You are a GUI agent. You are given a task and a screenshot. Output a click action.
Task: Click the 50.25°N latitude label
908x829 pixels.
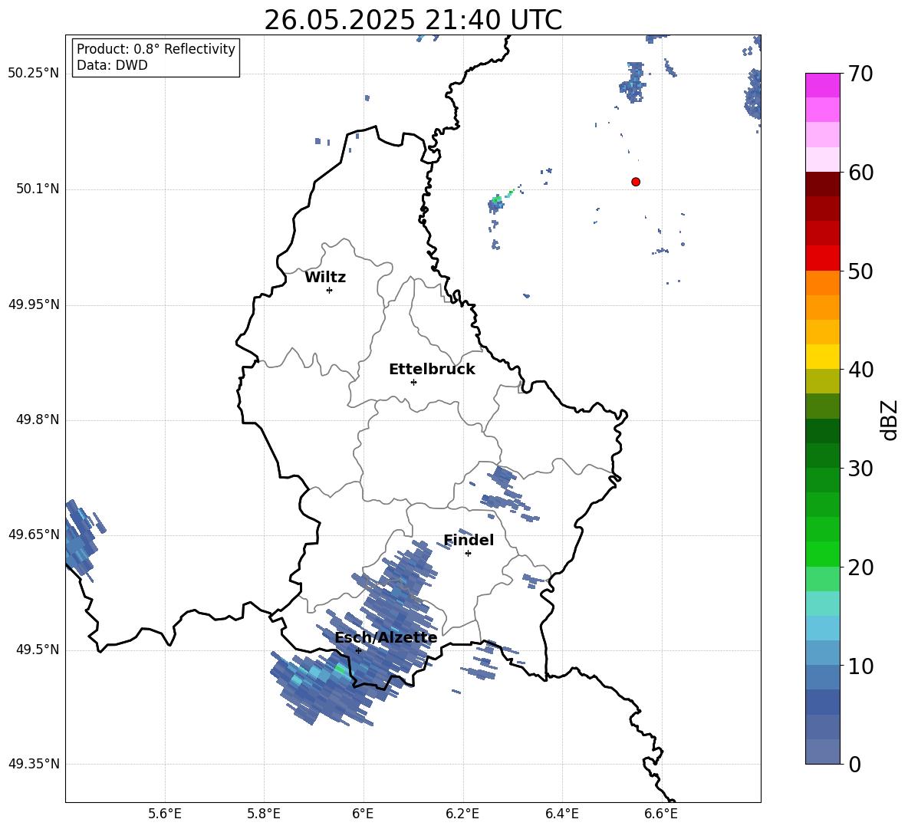pos(34,74)
